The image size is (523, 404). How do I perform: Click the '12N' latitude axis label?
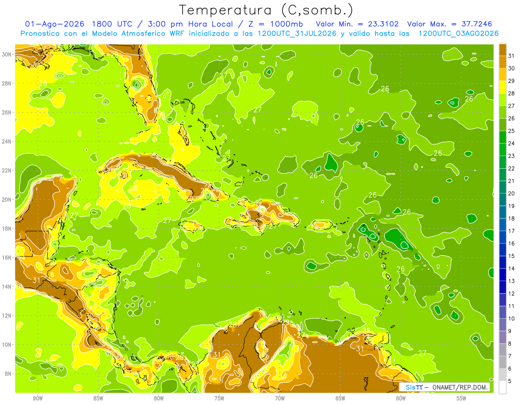coord(7,316)
